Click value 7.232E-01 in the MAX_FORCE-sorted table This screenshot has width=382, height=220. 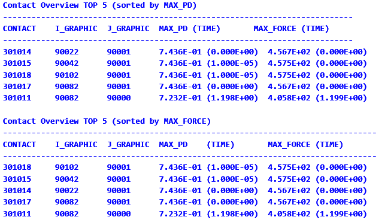tap(180, 213)
